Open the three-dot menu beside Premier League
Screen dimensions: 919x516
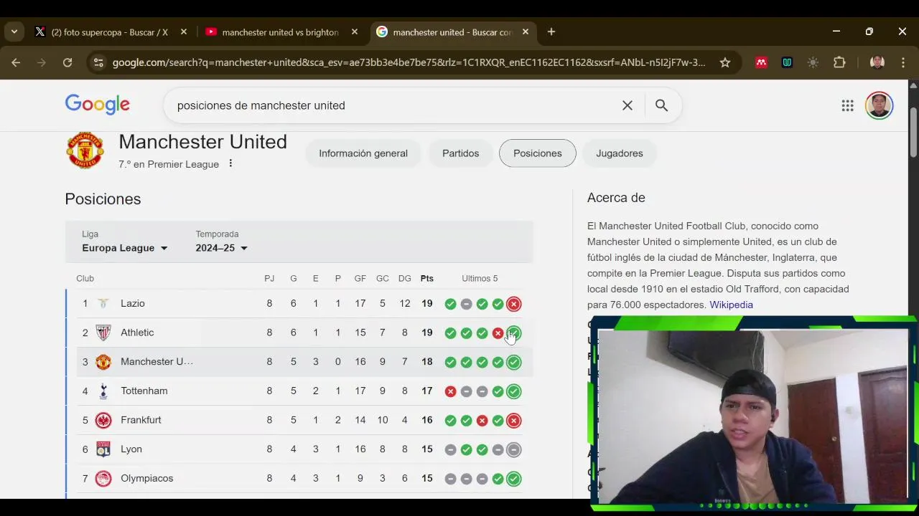tap(230, 163)
